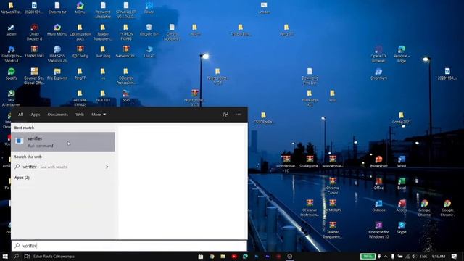Open the Taskbar Transparency archive on the desktop
This screenshot has width=464, height=261.
(333, 230)
